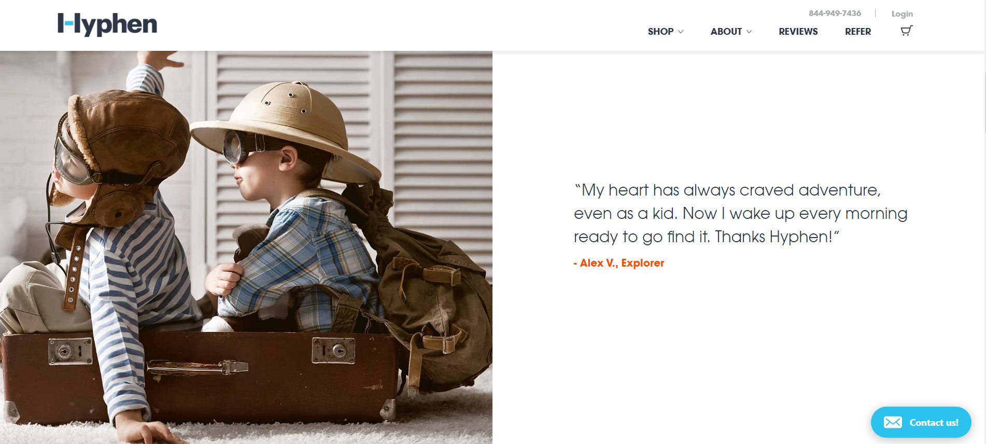Image resolution: width=986 pixels, height=444 pixels.
Task: Click the page's vertical scrollbar
Action: point(984,222)
